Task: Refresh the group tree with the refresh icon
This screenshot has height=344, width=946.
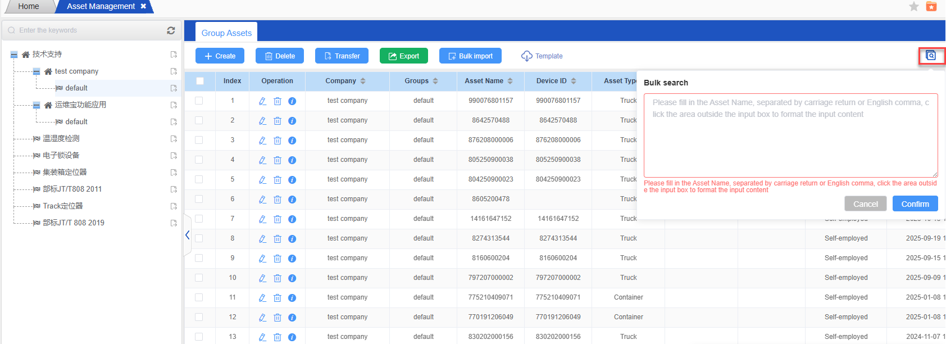Action: pyautogui.click(x=171, y=30)
